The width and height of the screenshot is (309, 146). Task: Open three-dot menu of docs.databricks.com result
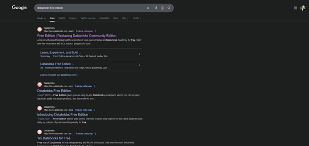94,86
